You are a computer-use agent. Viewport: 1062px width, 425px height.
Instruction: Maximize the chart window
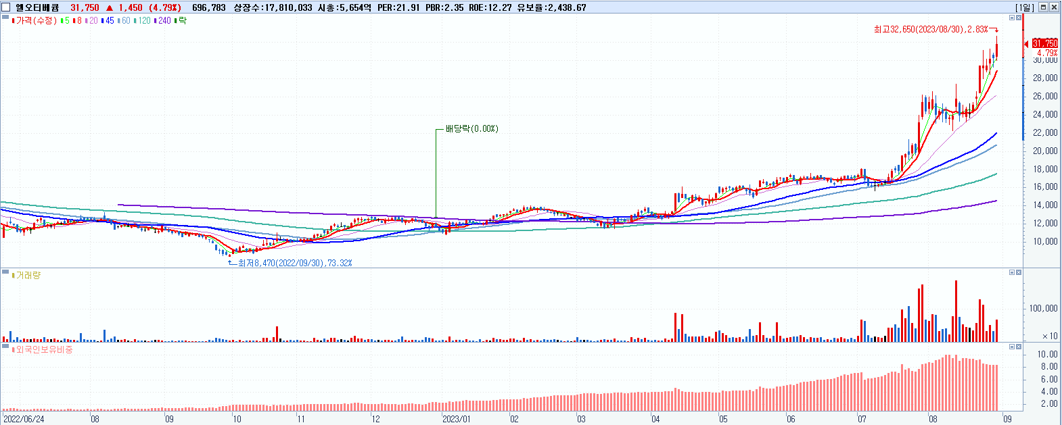[1043, 7]
